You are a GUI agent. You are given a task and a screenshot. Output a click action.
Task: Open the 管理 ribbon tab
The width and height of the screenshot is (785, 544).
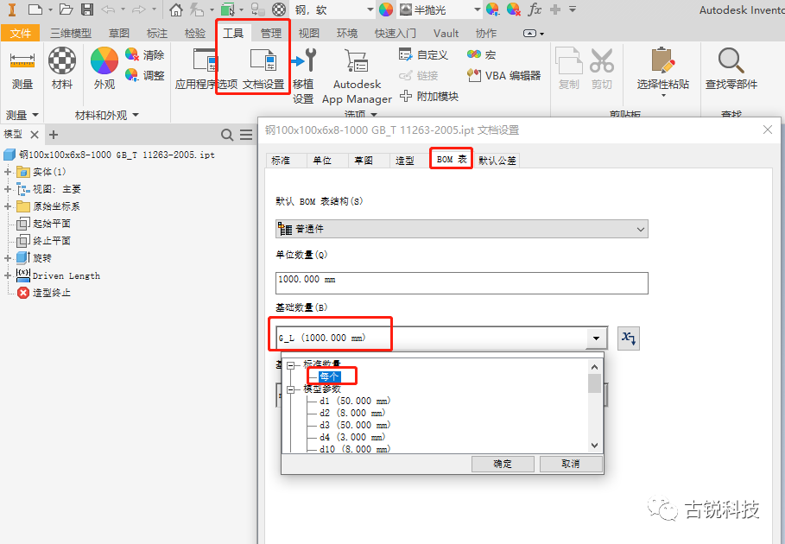(271, 33)
